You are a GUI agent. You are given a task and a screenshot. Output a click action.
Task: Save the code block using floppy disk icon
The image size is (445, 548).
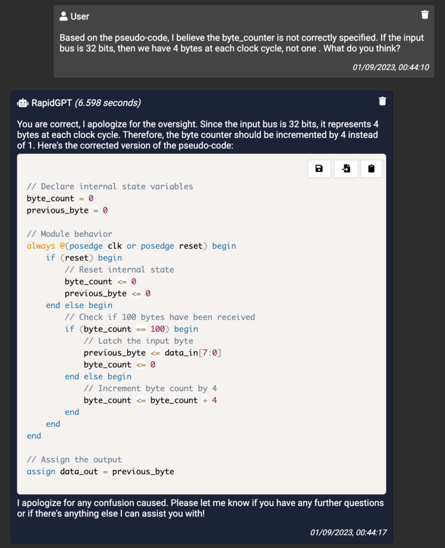click(319, 169)
